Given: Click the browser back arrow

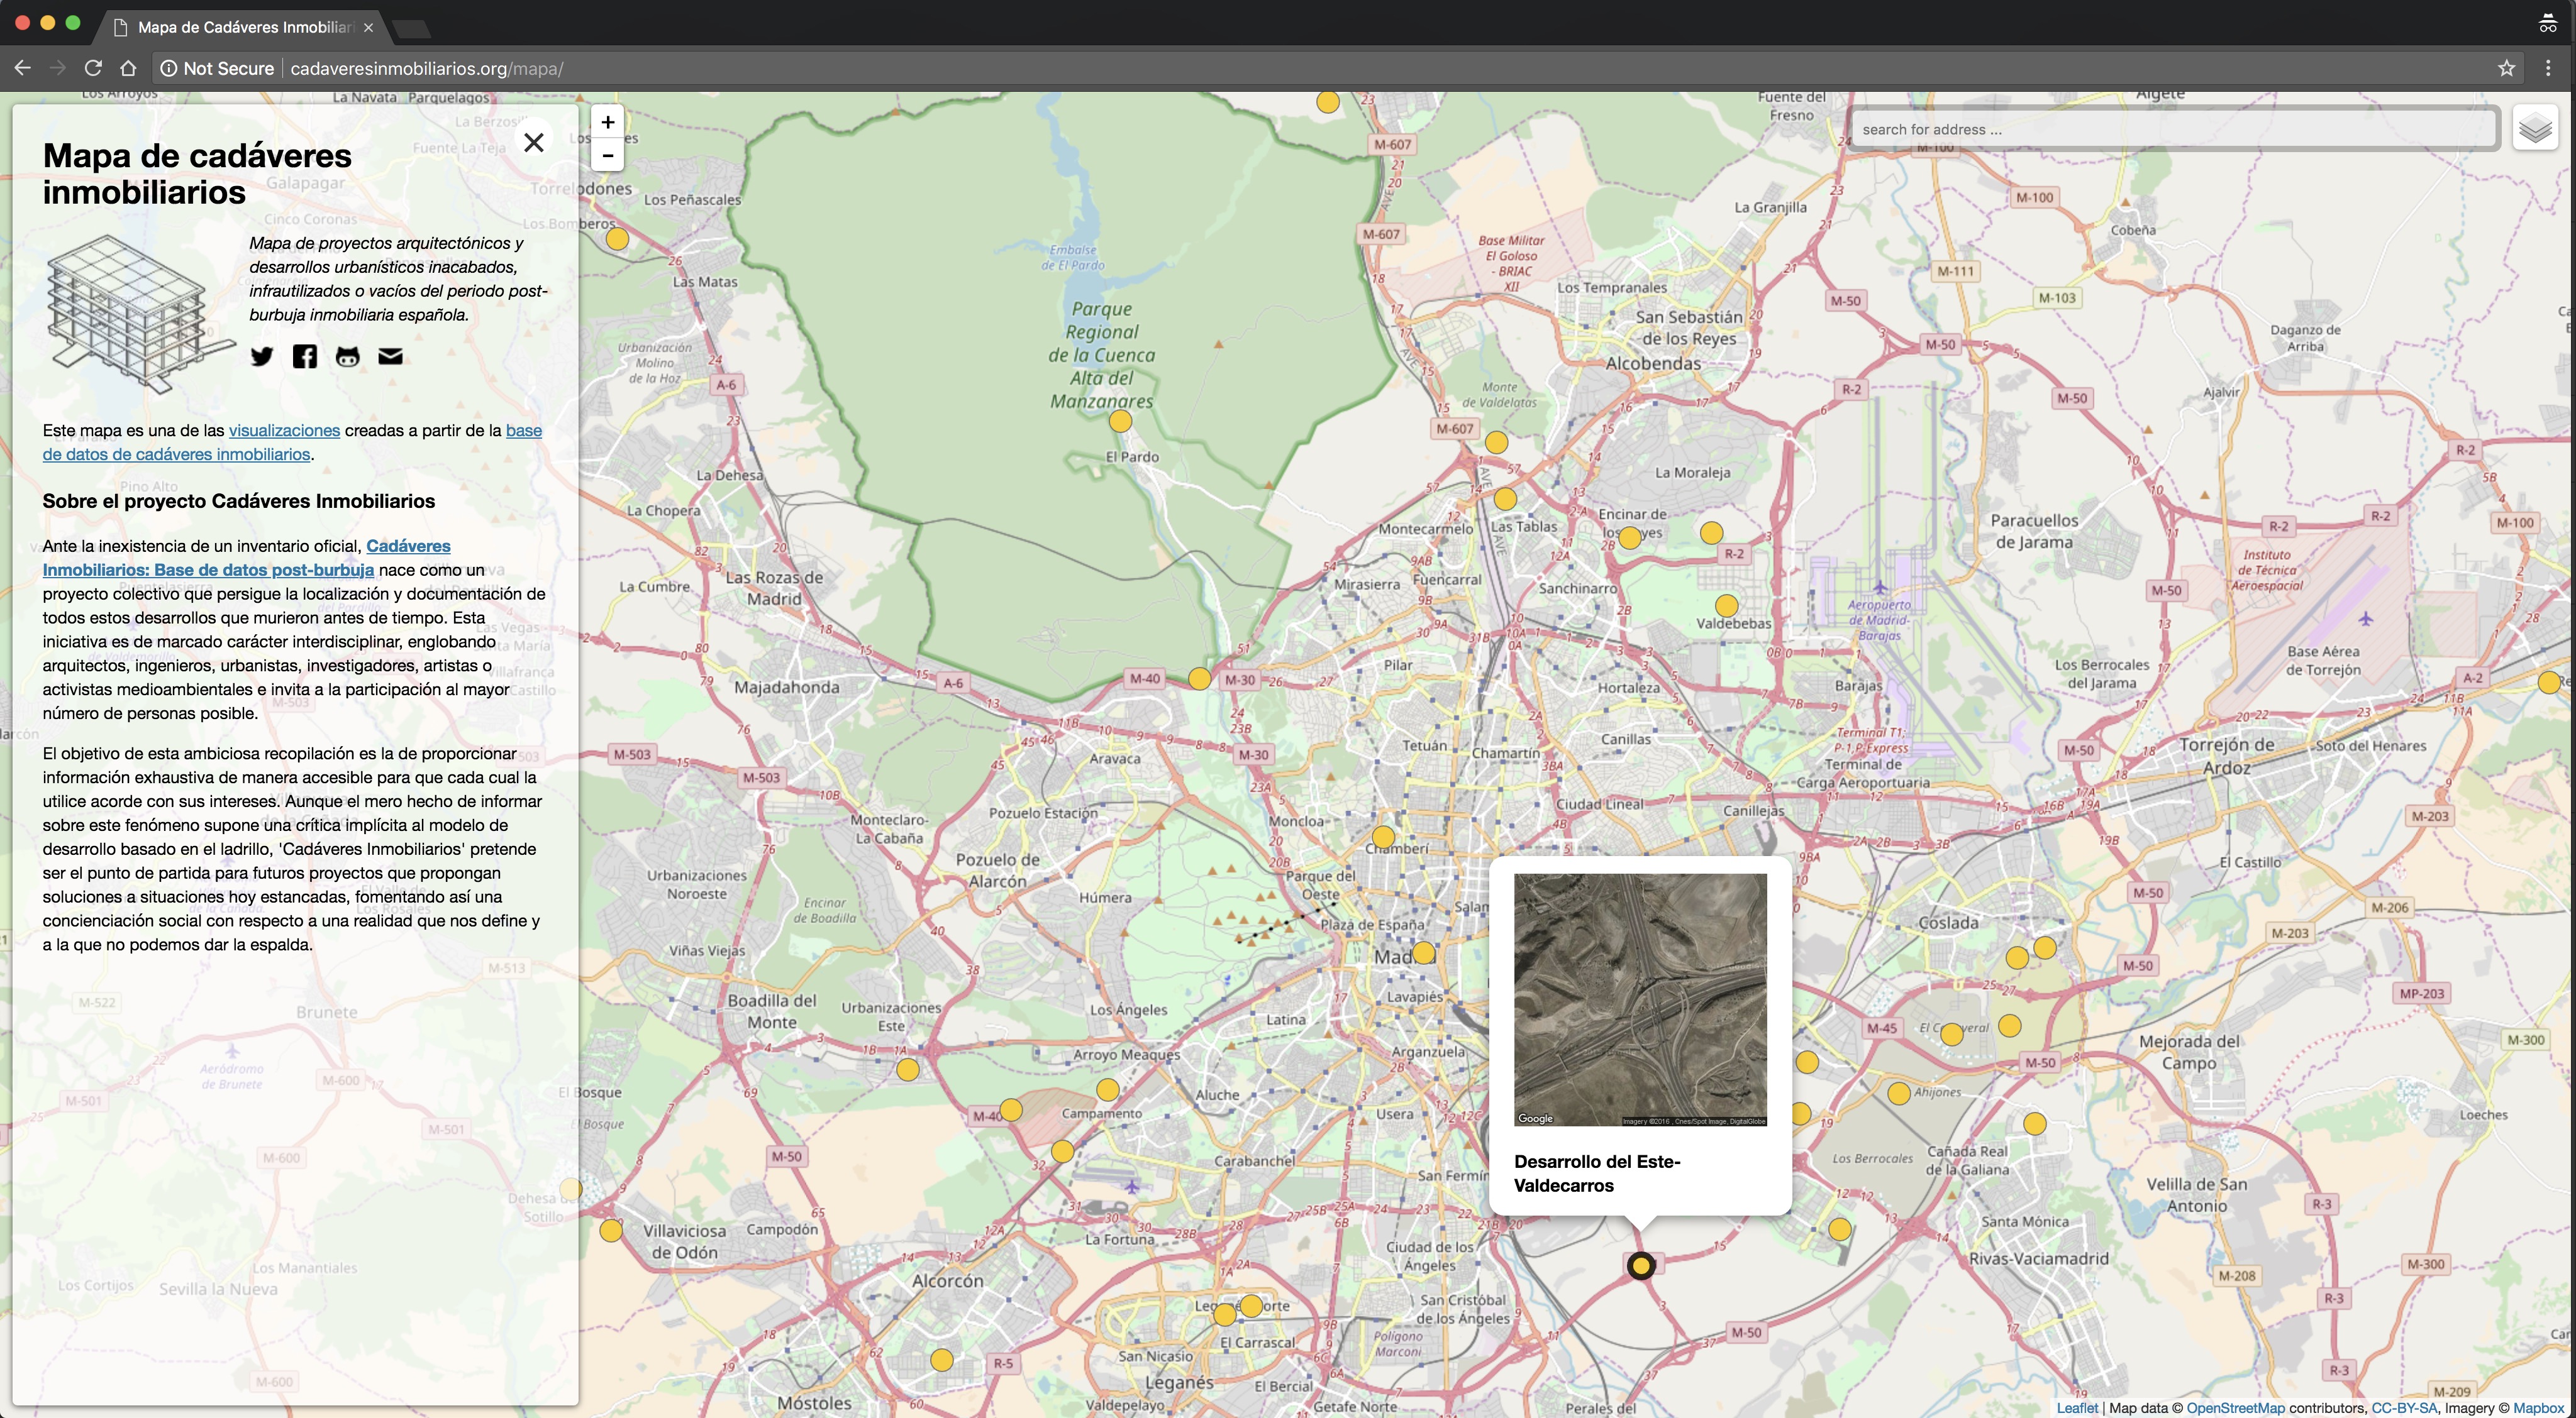Looking at the screenshot, I should (x=22, y=68).
